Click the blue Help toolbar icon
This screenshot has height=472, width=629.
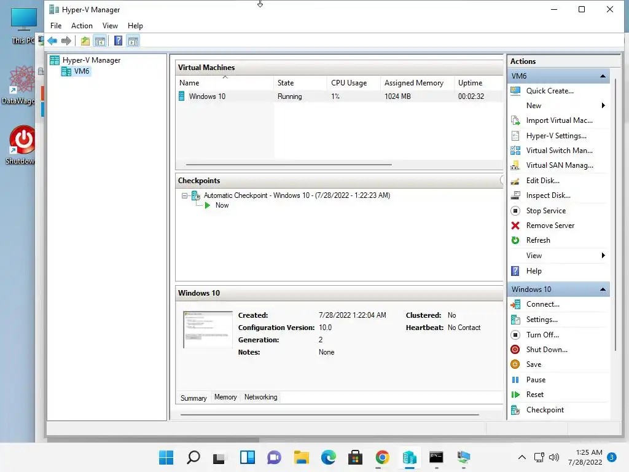(118, 41)
